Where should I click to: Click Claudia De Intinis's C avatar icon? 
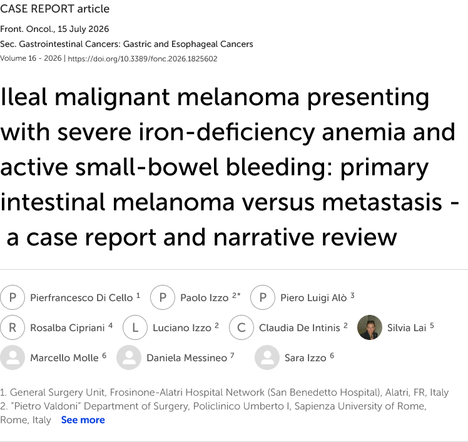[242, 327]
